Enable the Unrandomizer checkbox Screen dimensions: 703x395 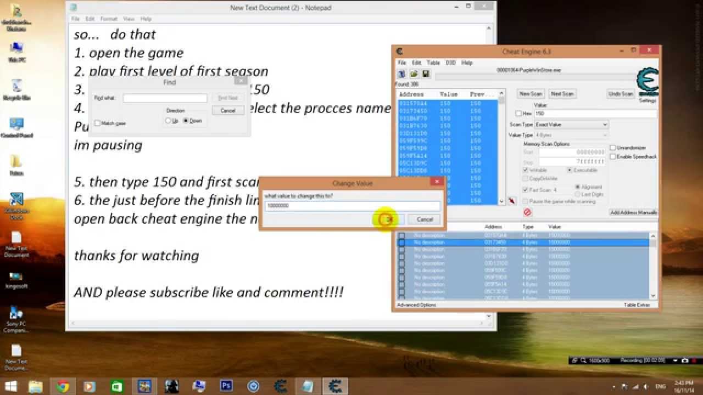613,148
